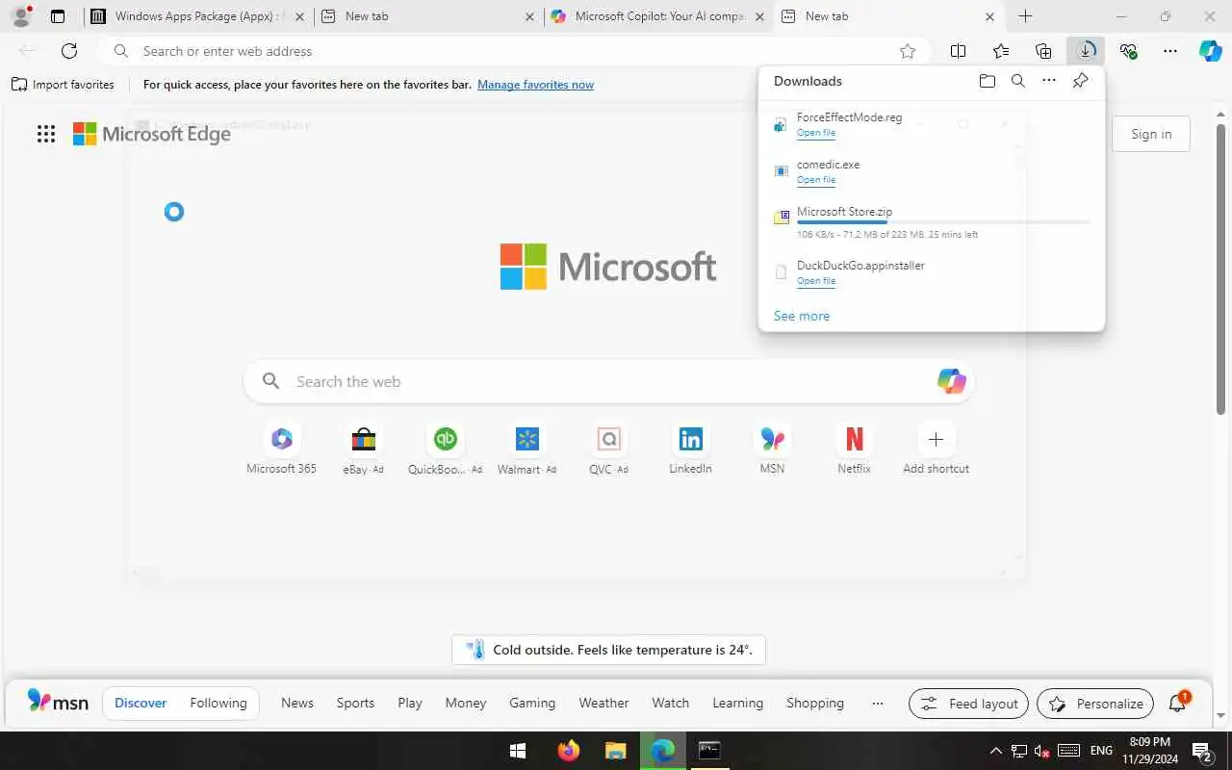
Task: Toggle the Downloads toolbar button
Action: tap(1086, 51)
